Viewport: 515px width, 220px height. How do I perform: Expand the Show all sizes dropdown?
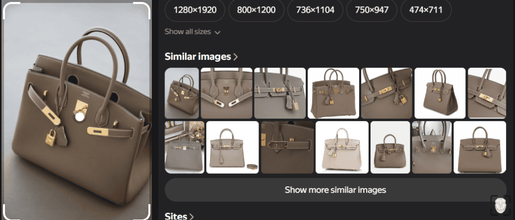[193, 32]
